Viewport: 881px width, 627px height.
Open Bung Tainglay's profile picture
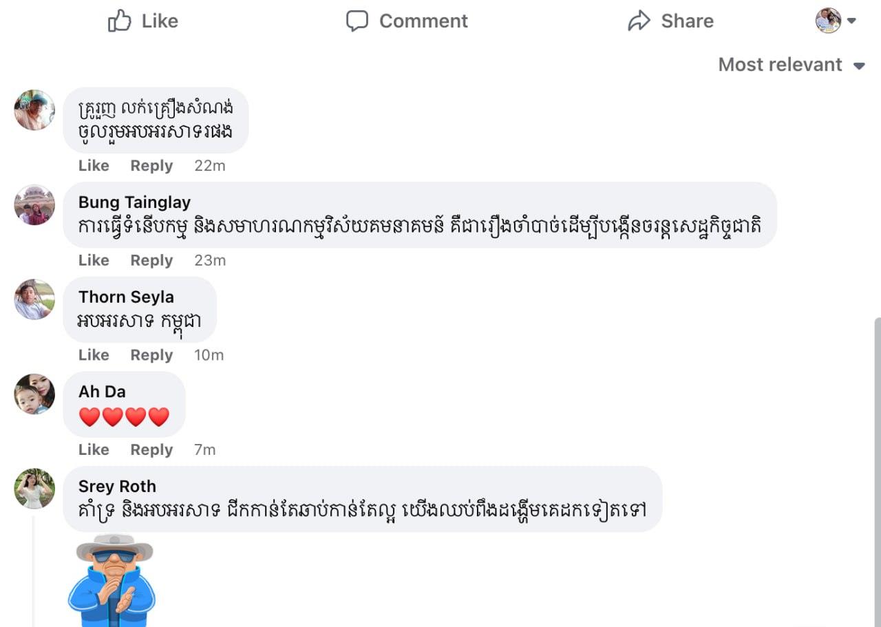tap(34, 204)
